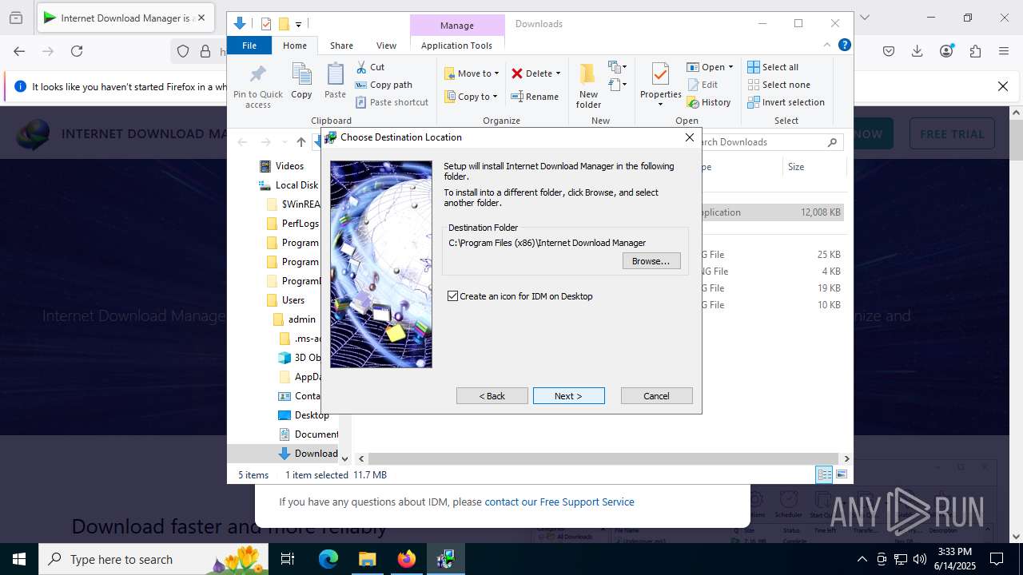Open Microsoft Edge from taskbar

328,559
